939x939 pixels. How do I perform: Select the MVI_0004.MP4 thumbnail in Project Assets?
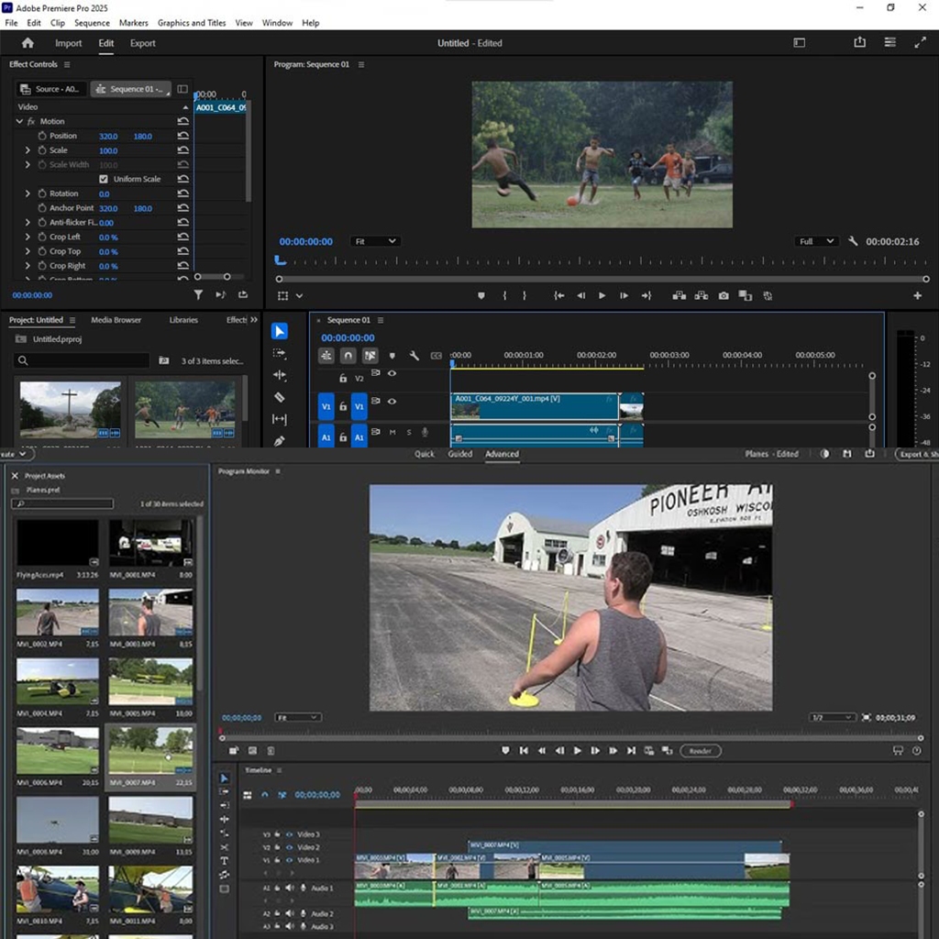coord(58,681)
